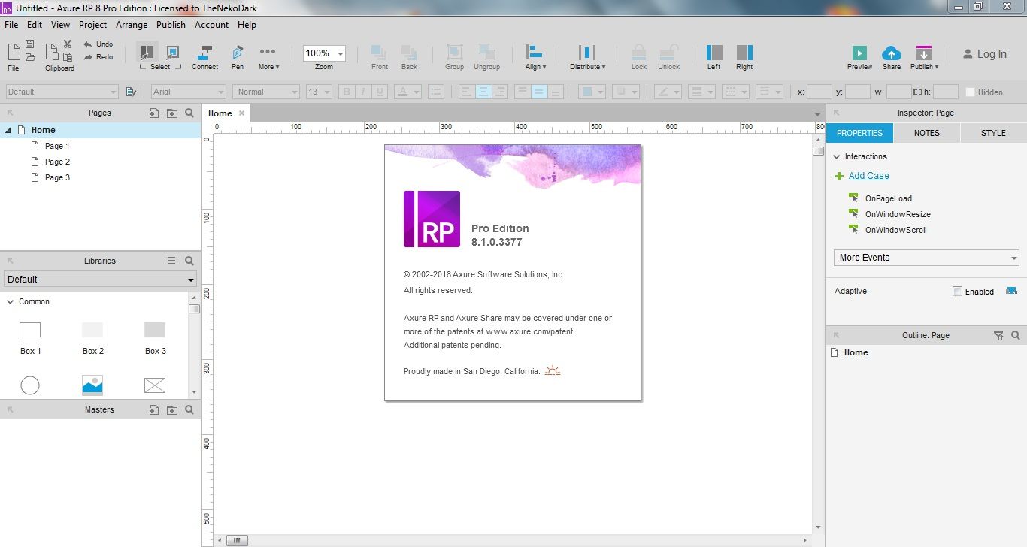Image resolution: width=1027 pixels, height=547 pixels.
Task: Toggle the Left pane icon
Action: coord(714,52)
